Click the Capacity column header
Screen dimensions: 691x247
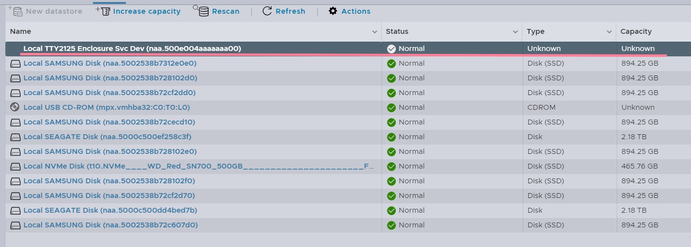point(636,31)
